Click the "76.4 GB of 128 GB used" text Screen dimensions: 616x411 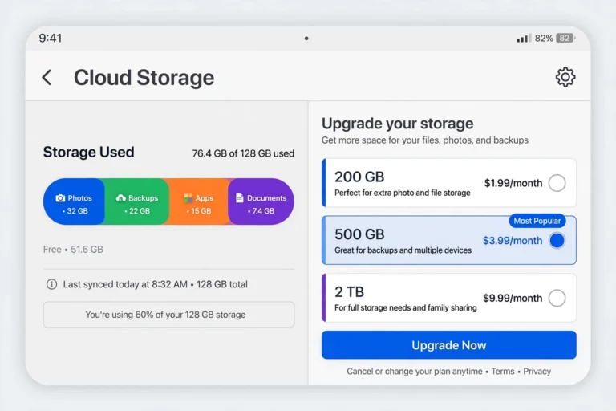click(x=243, y=153)
